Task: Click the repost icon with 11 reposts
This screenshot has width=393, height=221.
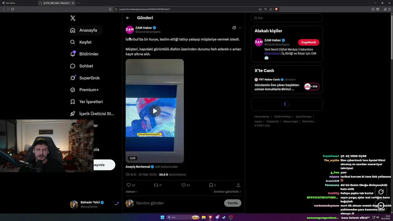Action: (158, 185)
